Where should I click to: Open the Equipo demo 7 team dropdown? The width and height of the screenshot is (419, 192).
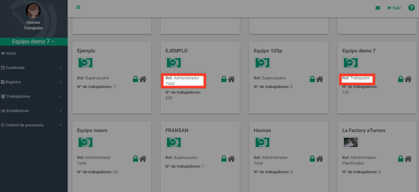pos(33,42)
